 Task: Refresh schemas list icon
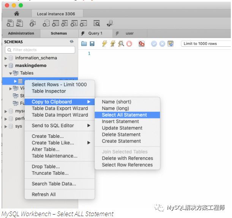coord(72,42)
